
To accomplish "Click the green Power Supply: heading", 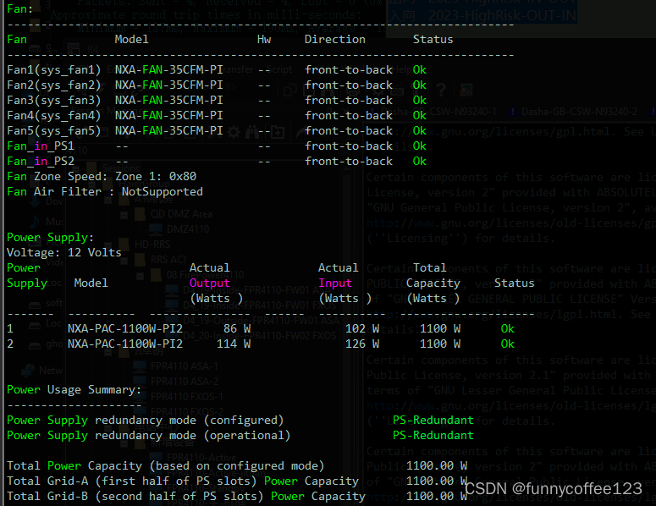I will [x=50, y=238].
